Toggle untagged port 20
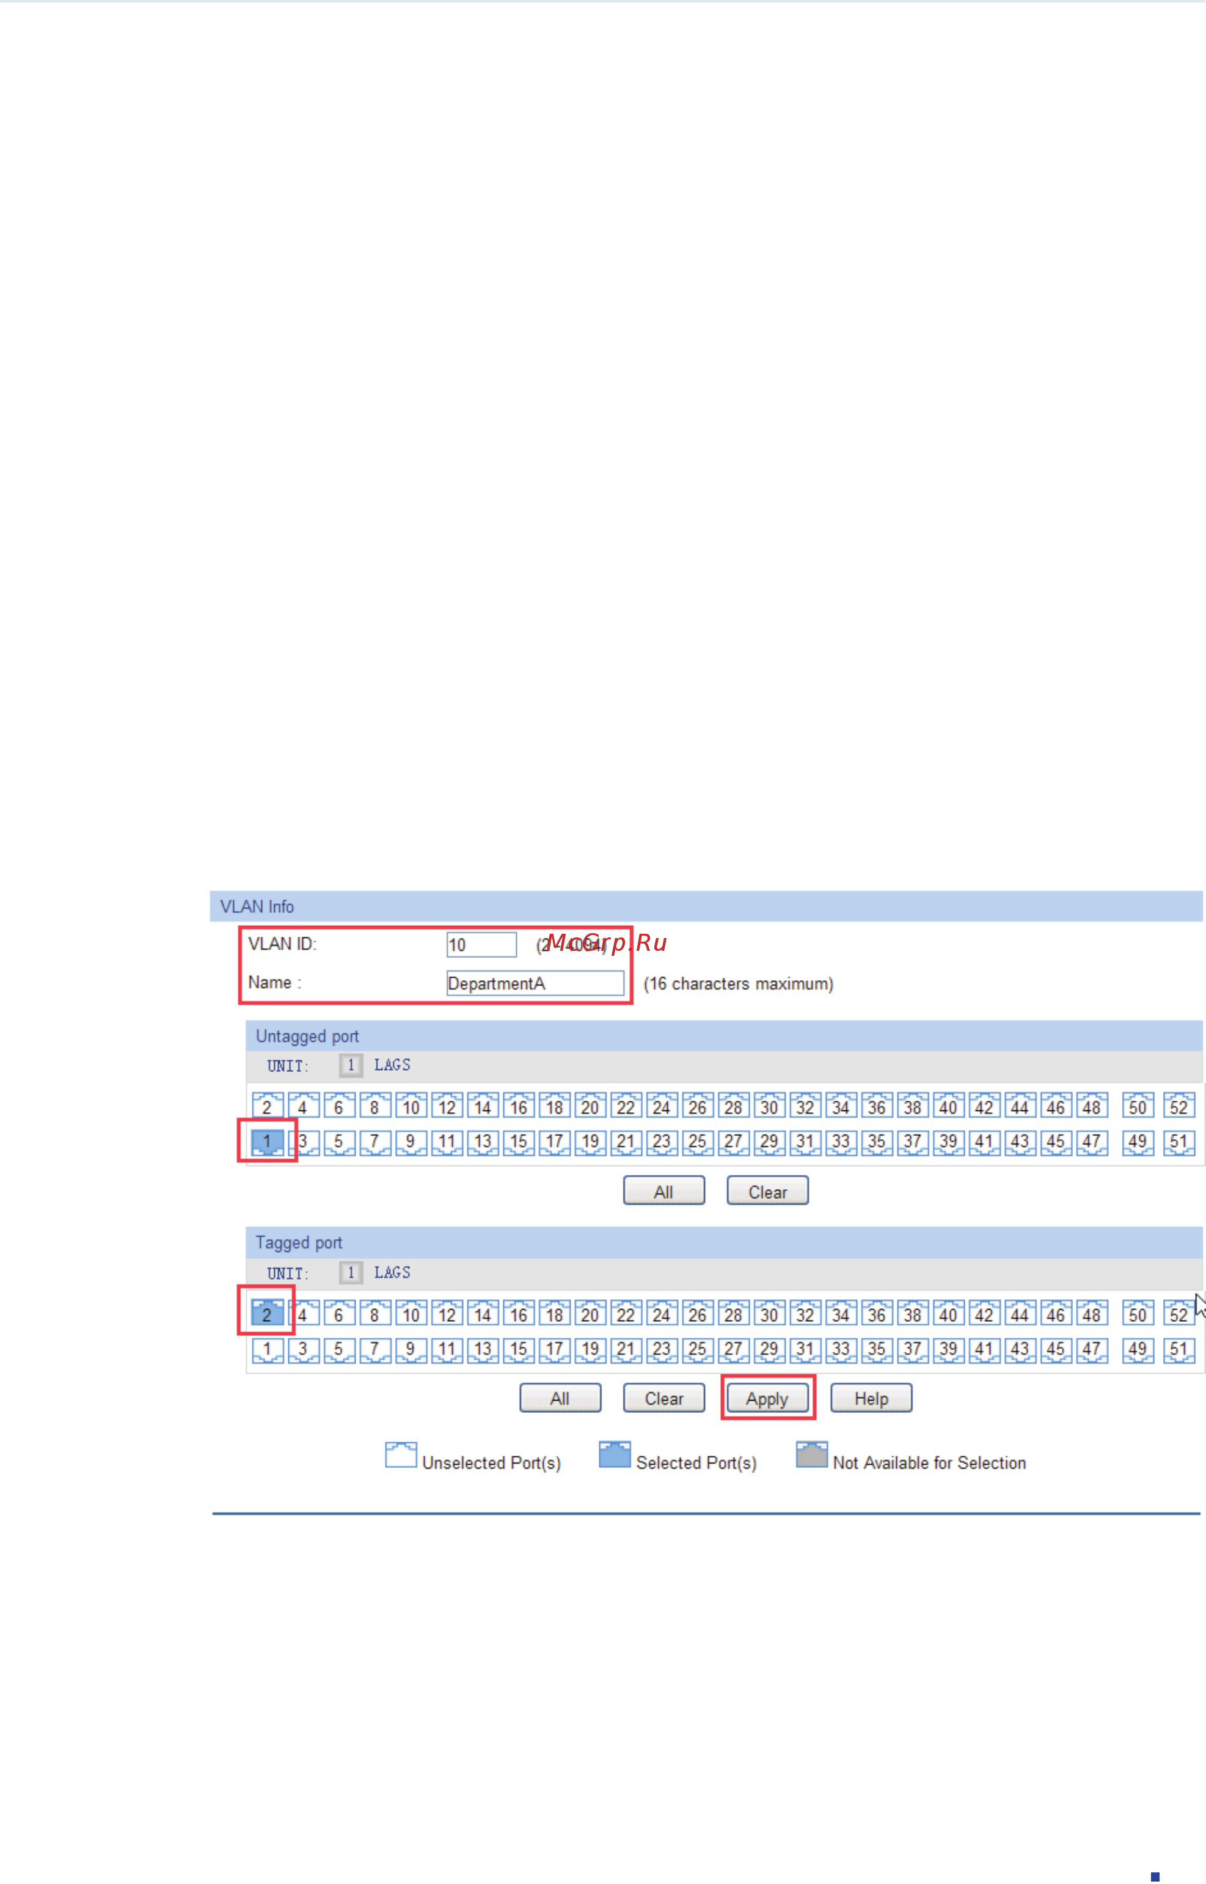This screenshot has width=1206, height=1884. pyautogui.click(x=590, y=1107)
